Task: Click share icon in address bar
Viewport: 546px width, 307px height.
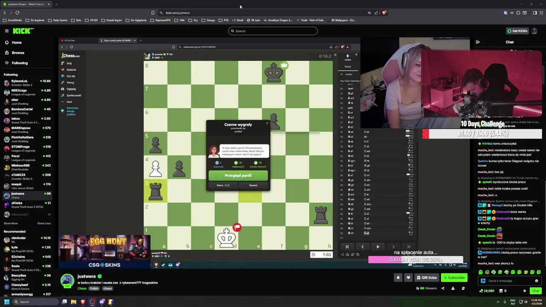Action: click(376, 13)
